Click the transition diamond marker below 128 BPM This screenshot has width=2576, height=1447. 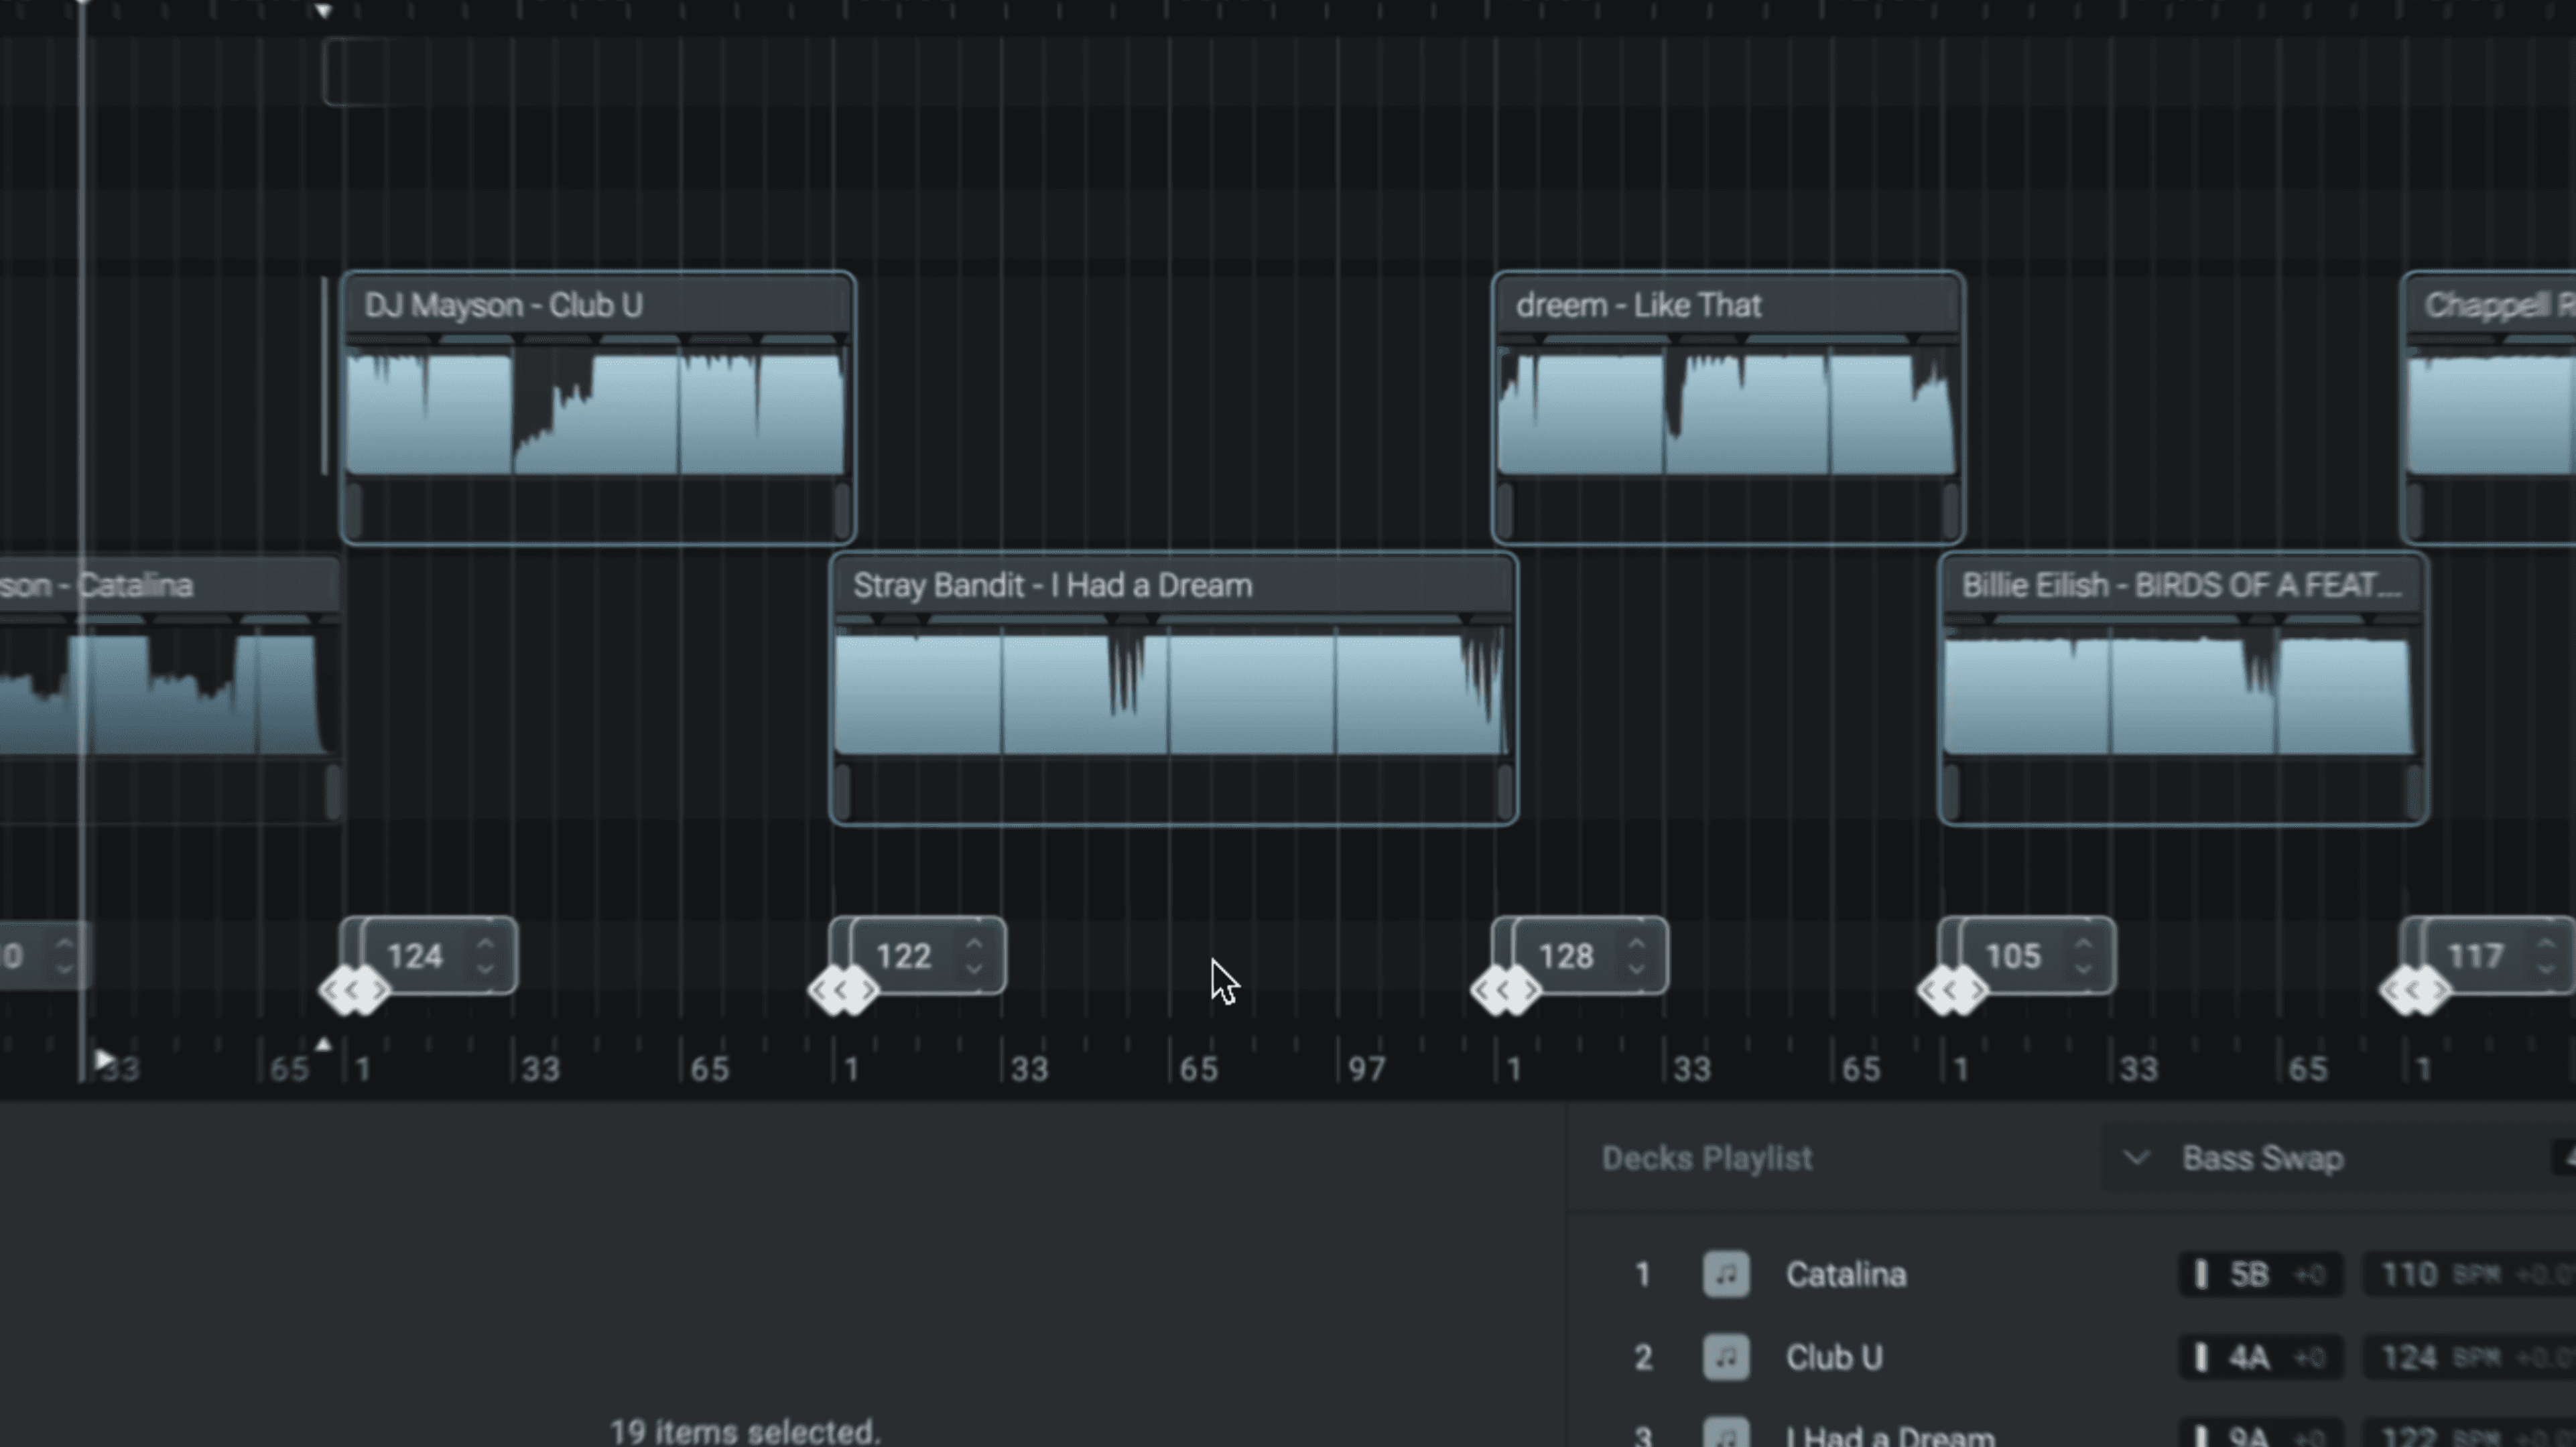pyautogui.click(x=1505, y=990)
